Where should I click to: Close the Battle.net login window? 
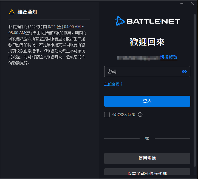(192, 3)
